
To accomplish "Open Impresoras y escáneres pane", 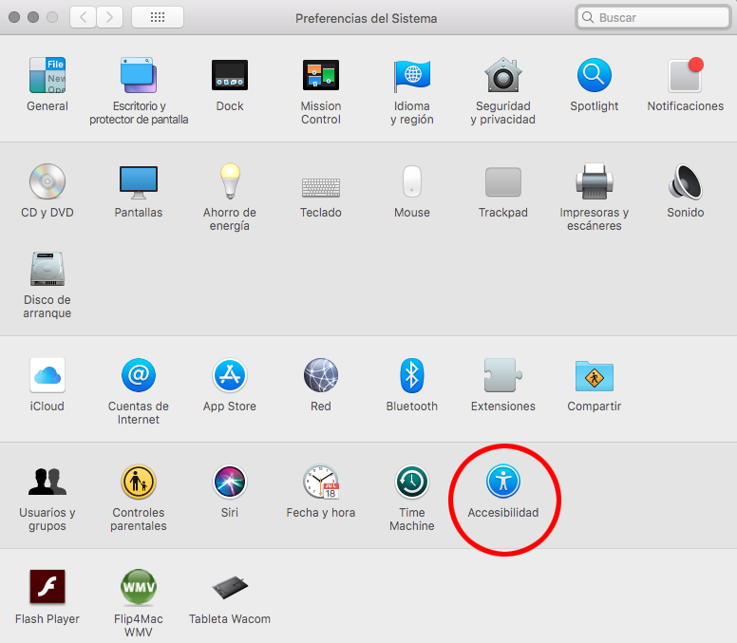I will pos(595,181).
